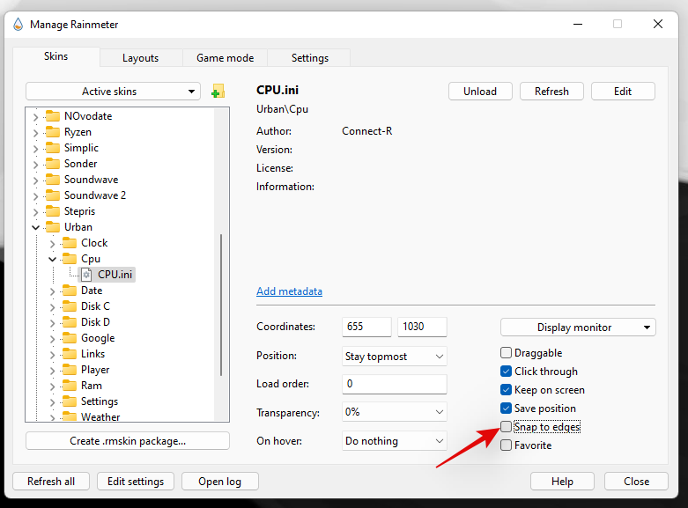Click Create .rmskin package button
The width and height of the screenshot is (688, 508).
[128, 441]
